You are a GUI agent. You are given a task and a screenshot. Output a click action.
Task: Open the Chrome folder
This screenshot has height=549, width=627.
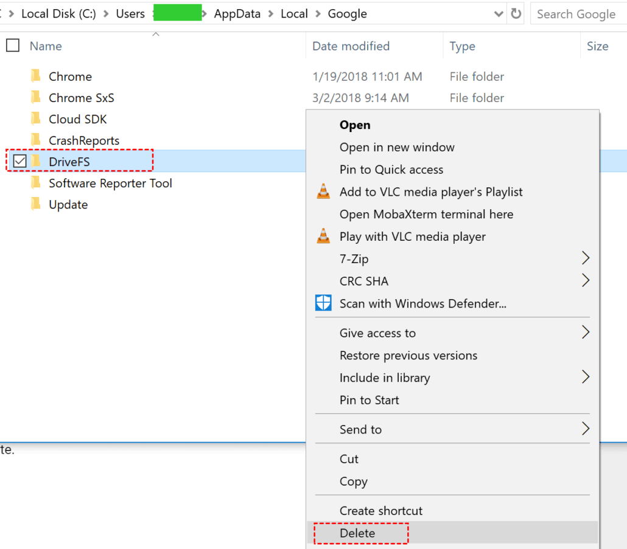tap(70, 76)
